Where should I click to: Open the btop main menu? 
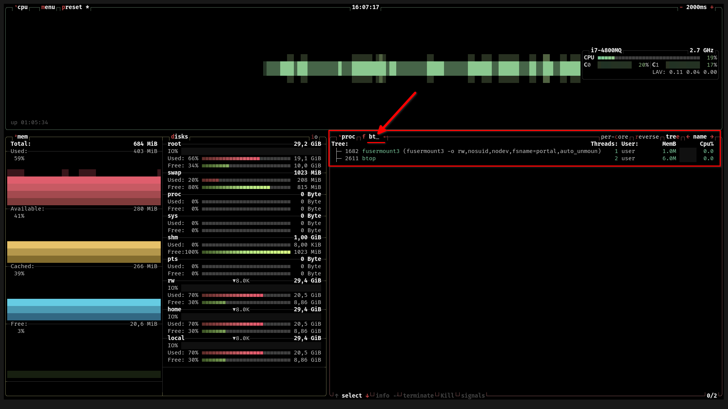[x=48, y=7]
